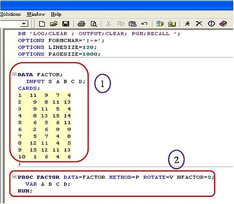
Task: Click the Copy icon
Action: pyautogui.click(x=121, y=24)
